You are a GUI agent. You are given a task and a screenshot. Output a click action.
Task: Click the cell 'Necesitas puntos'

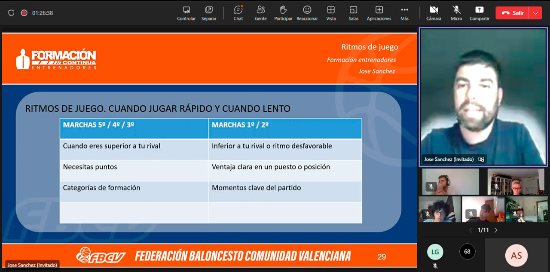[x=134, y=170]
